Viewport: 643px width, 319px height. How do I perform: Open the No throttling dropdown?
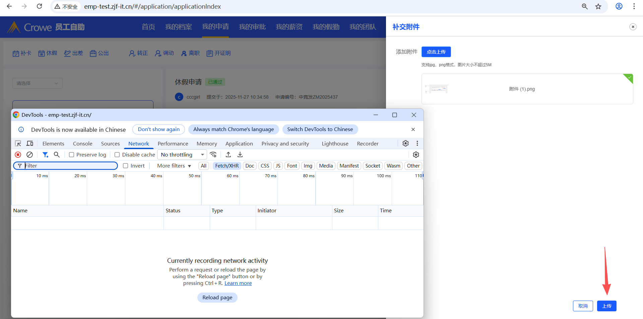tap(182, 154)
